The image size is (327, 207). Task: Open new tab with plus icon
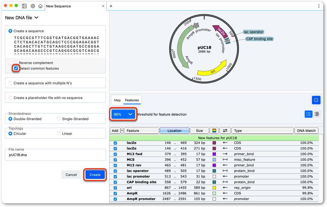111,6
